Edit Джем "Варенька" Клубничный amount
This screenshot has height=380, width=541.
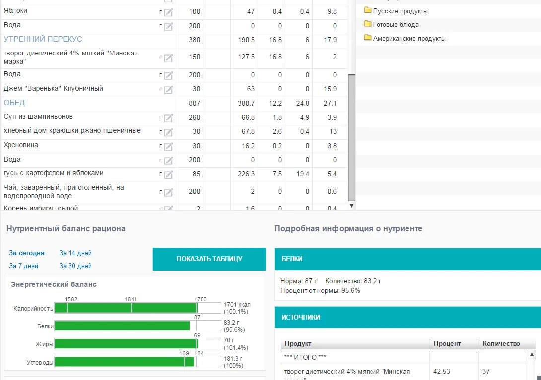click(x=168, y=90)
